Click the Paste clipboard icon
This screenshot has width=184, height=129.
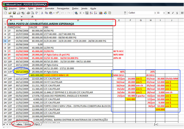click(51, 13)
